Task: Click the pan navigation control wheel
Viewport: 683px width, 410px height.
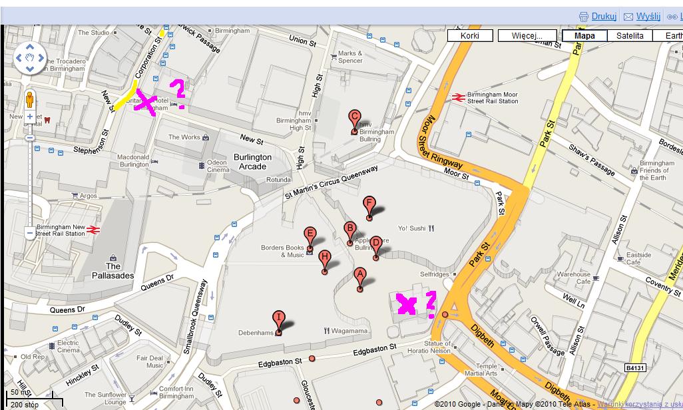Action: [x=29, y=59]
